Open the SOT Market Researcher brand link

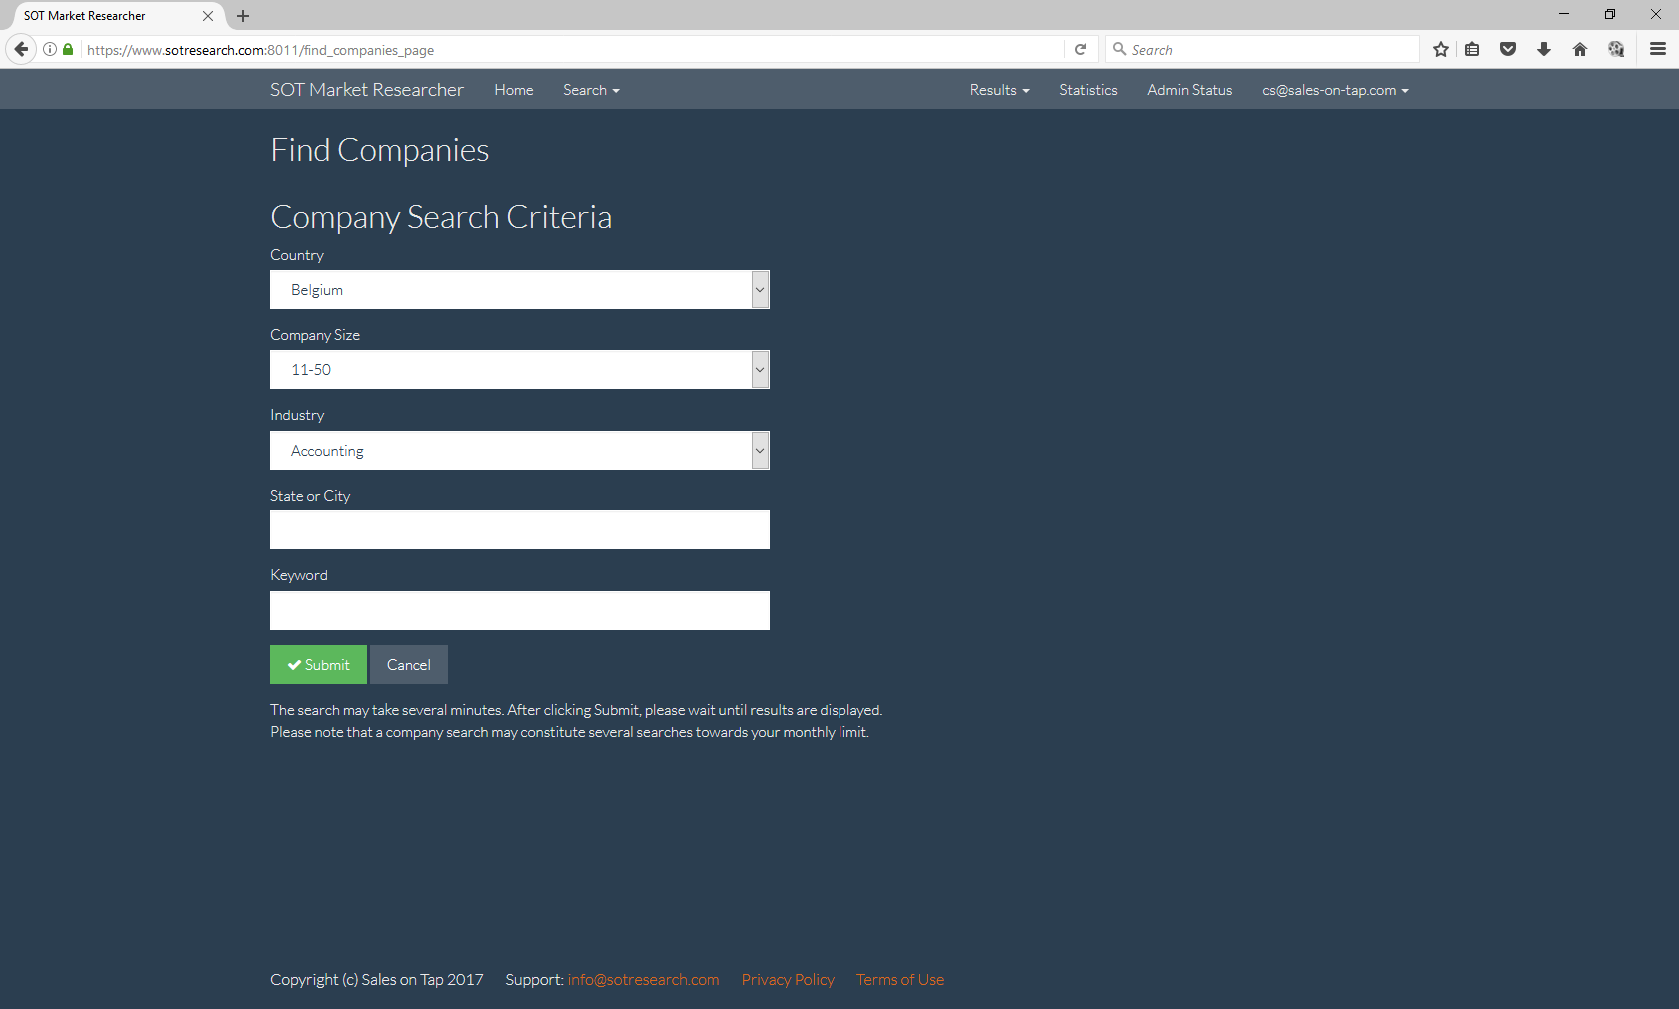[367, 90]
